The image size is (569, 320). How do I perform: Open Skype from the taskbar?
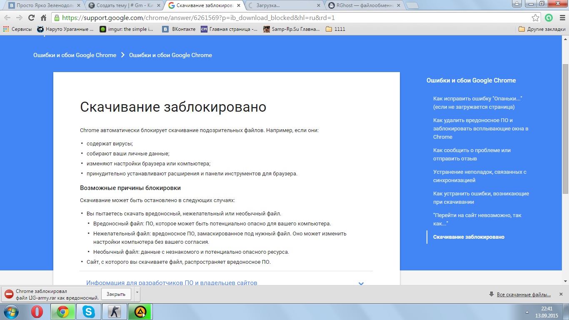88,312
